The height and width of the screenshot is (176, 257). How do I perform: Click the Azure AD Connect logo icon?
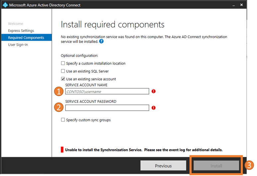(5, 5)
